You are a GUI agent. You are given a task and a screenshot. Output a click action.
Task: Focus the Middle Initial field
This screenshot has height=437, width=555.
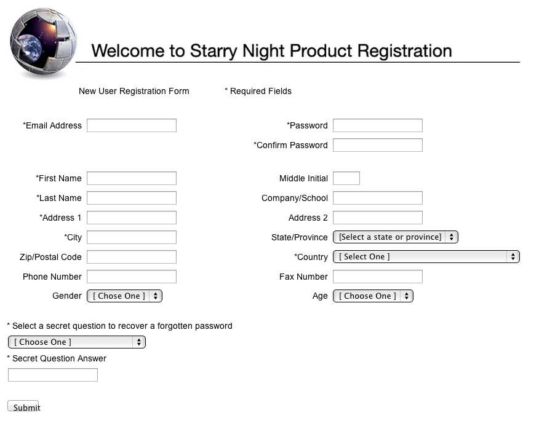pyautogui.click(x=346, y=178)
